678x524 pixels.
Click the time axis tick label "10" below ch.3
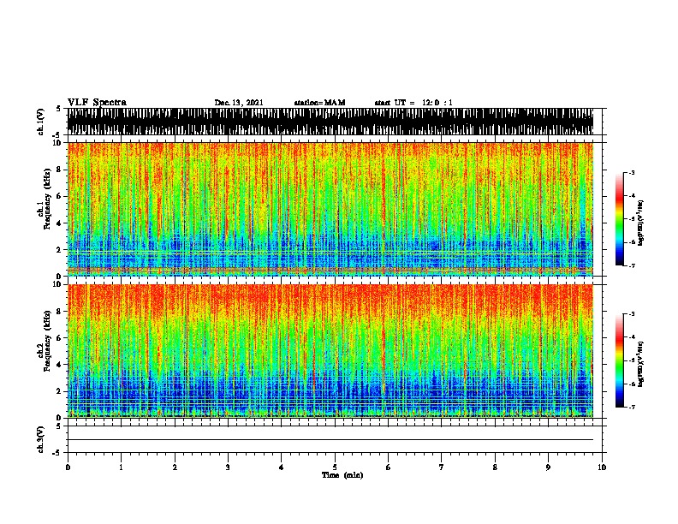click(x=602, y=467)
